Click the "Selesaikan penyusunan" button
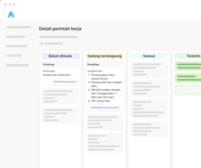201x168 pixels. [x=105, y=108]
